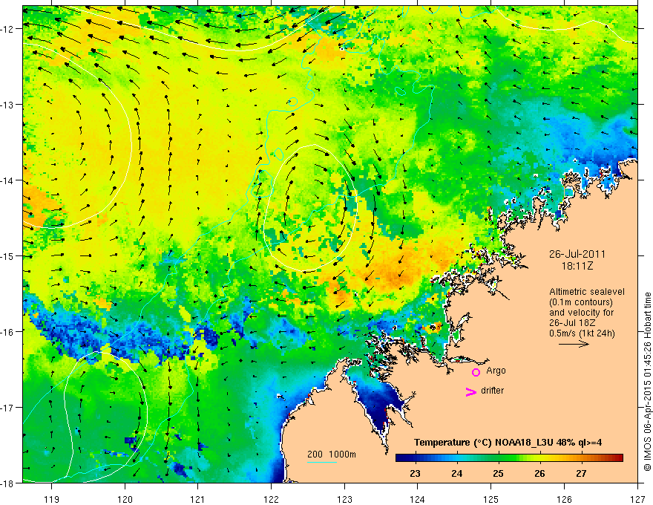Click the longitude axis label '120'

[x=125, y=499]
